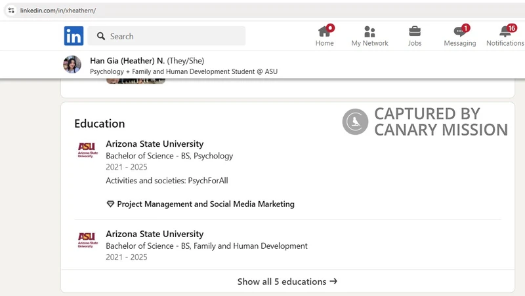Click the name Han Gia (Heather) N.
Viewport: 525px width, 296px height.
[x=127, y=61]
